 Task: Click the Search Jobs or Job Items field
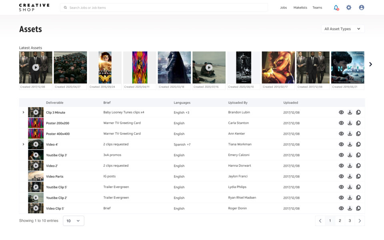tap(164, 8)
